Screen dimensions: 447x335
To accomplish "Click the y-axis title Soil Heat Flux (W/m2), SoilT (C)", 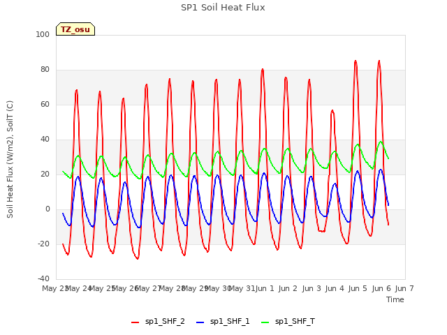I will pos(10,159).
